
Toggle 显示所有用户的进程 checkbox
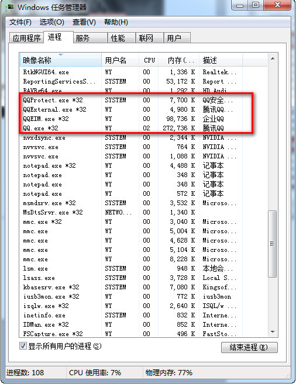click(23, 346)
